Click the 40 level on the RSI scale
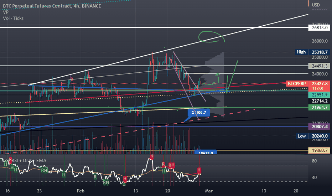Viewport: 332px width, 196px height. coord(315,177)
